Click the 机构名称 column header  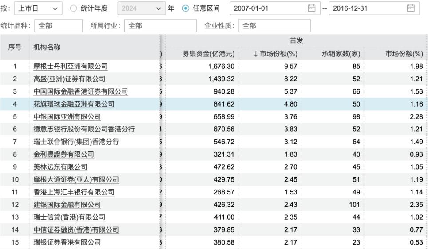(x=47, y=47)
